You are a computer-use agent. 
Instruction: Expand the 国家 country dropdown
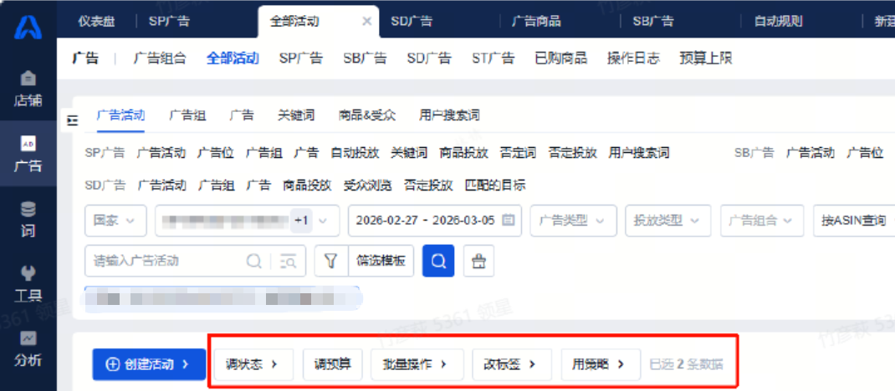click(x=115, y=221)
